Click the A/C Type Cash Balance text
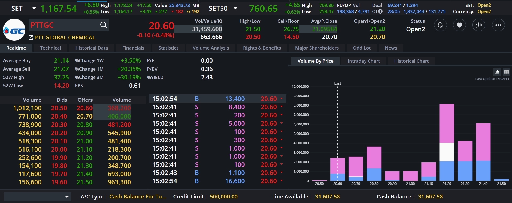 pyautogui.click(x=138, y=197)
